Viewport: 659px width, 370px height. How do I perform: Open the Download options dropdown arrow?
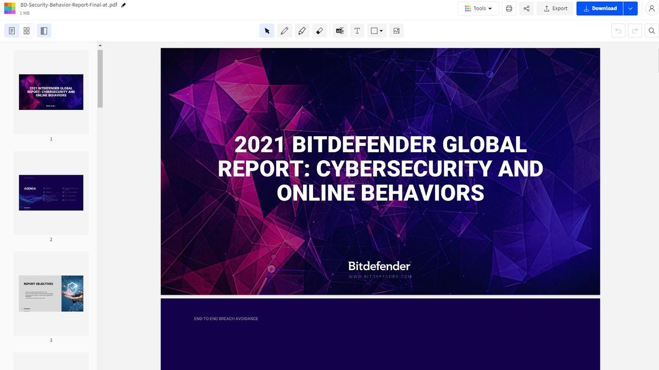click(630, 8)
